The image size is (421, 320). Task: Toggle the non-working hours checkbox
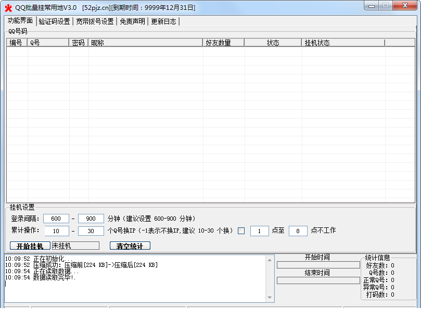[241, 231]
